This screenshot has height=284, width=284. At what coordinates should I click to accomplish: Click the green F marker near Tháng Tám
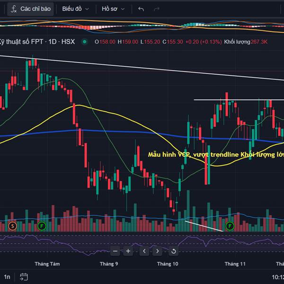(42, 226)
